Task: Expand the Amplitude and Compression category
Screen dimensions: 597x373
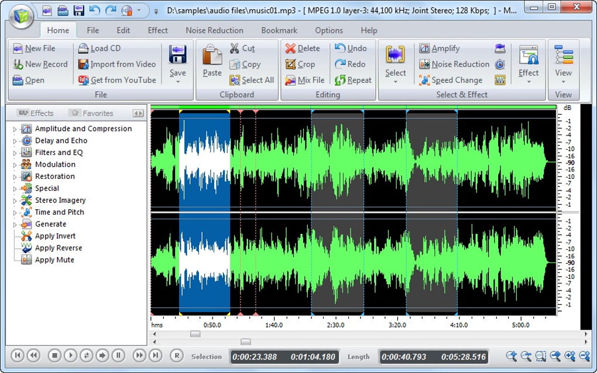Action: coord(16,129)
